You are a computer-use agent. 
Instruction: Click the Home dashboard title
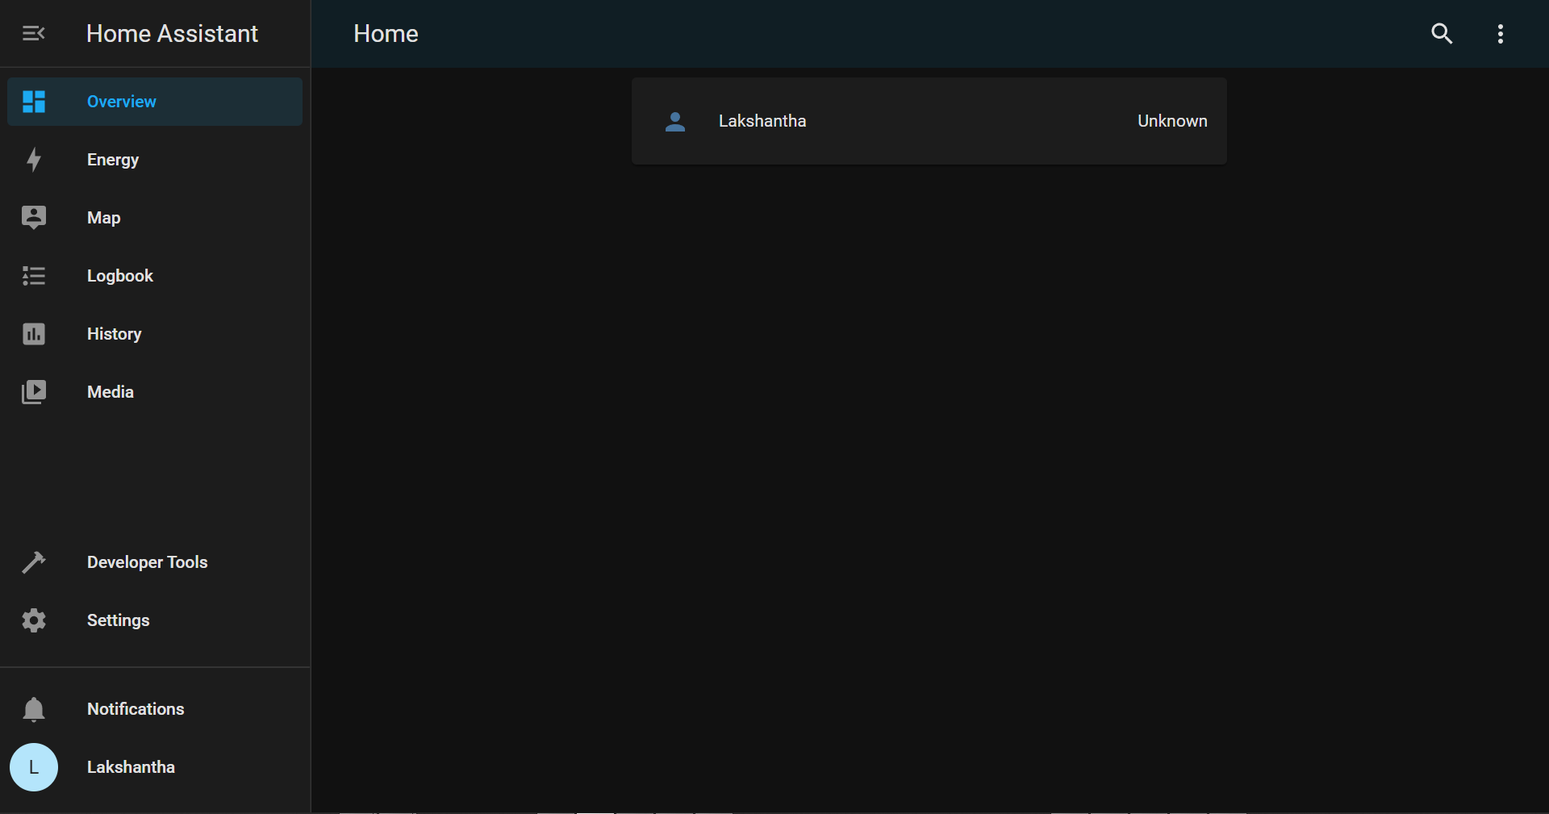coord(386,34)
